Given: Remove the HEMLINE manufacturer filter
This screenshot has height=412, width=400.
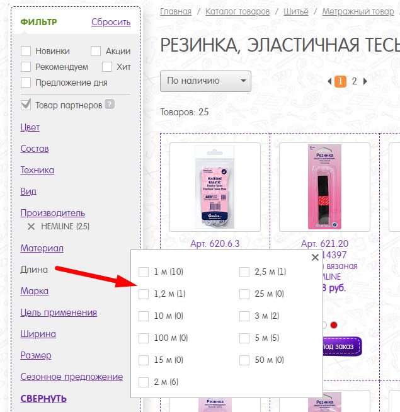Looking at the screenshot, I should 31,227.
